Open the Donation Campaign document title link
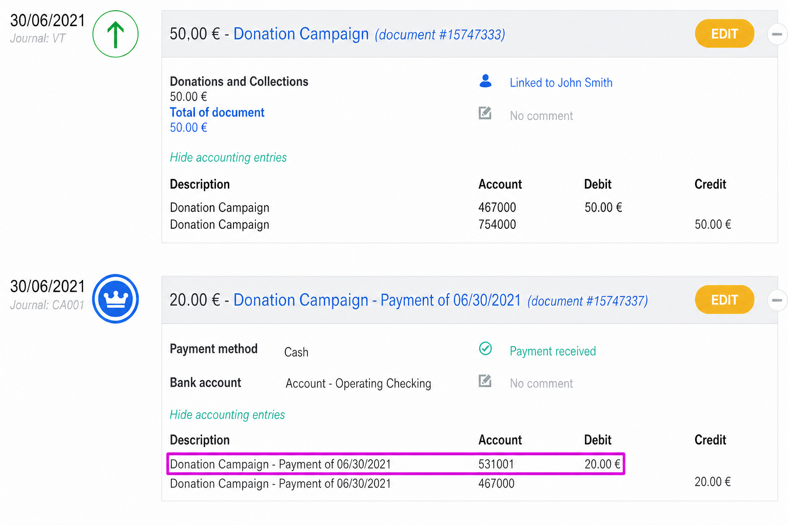 point(301,34)
